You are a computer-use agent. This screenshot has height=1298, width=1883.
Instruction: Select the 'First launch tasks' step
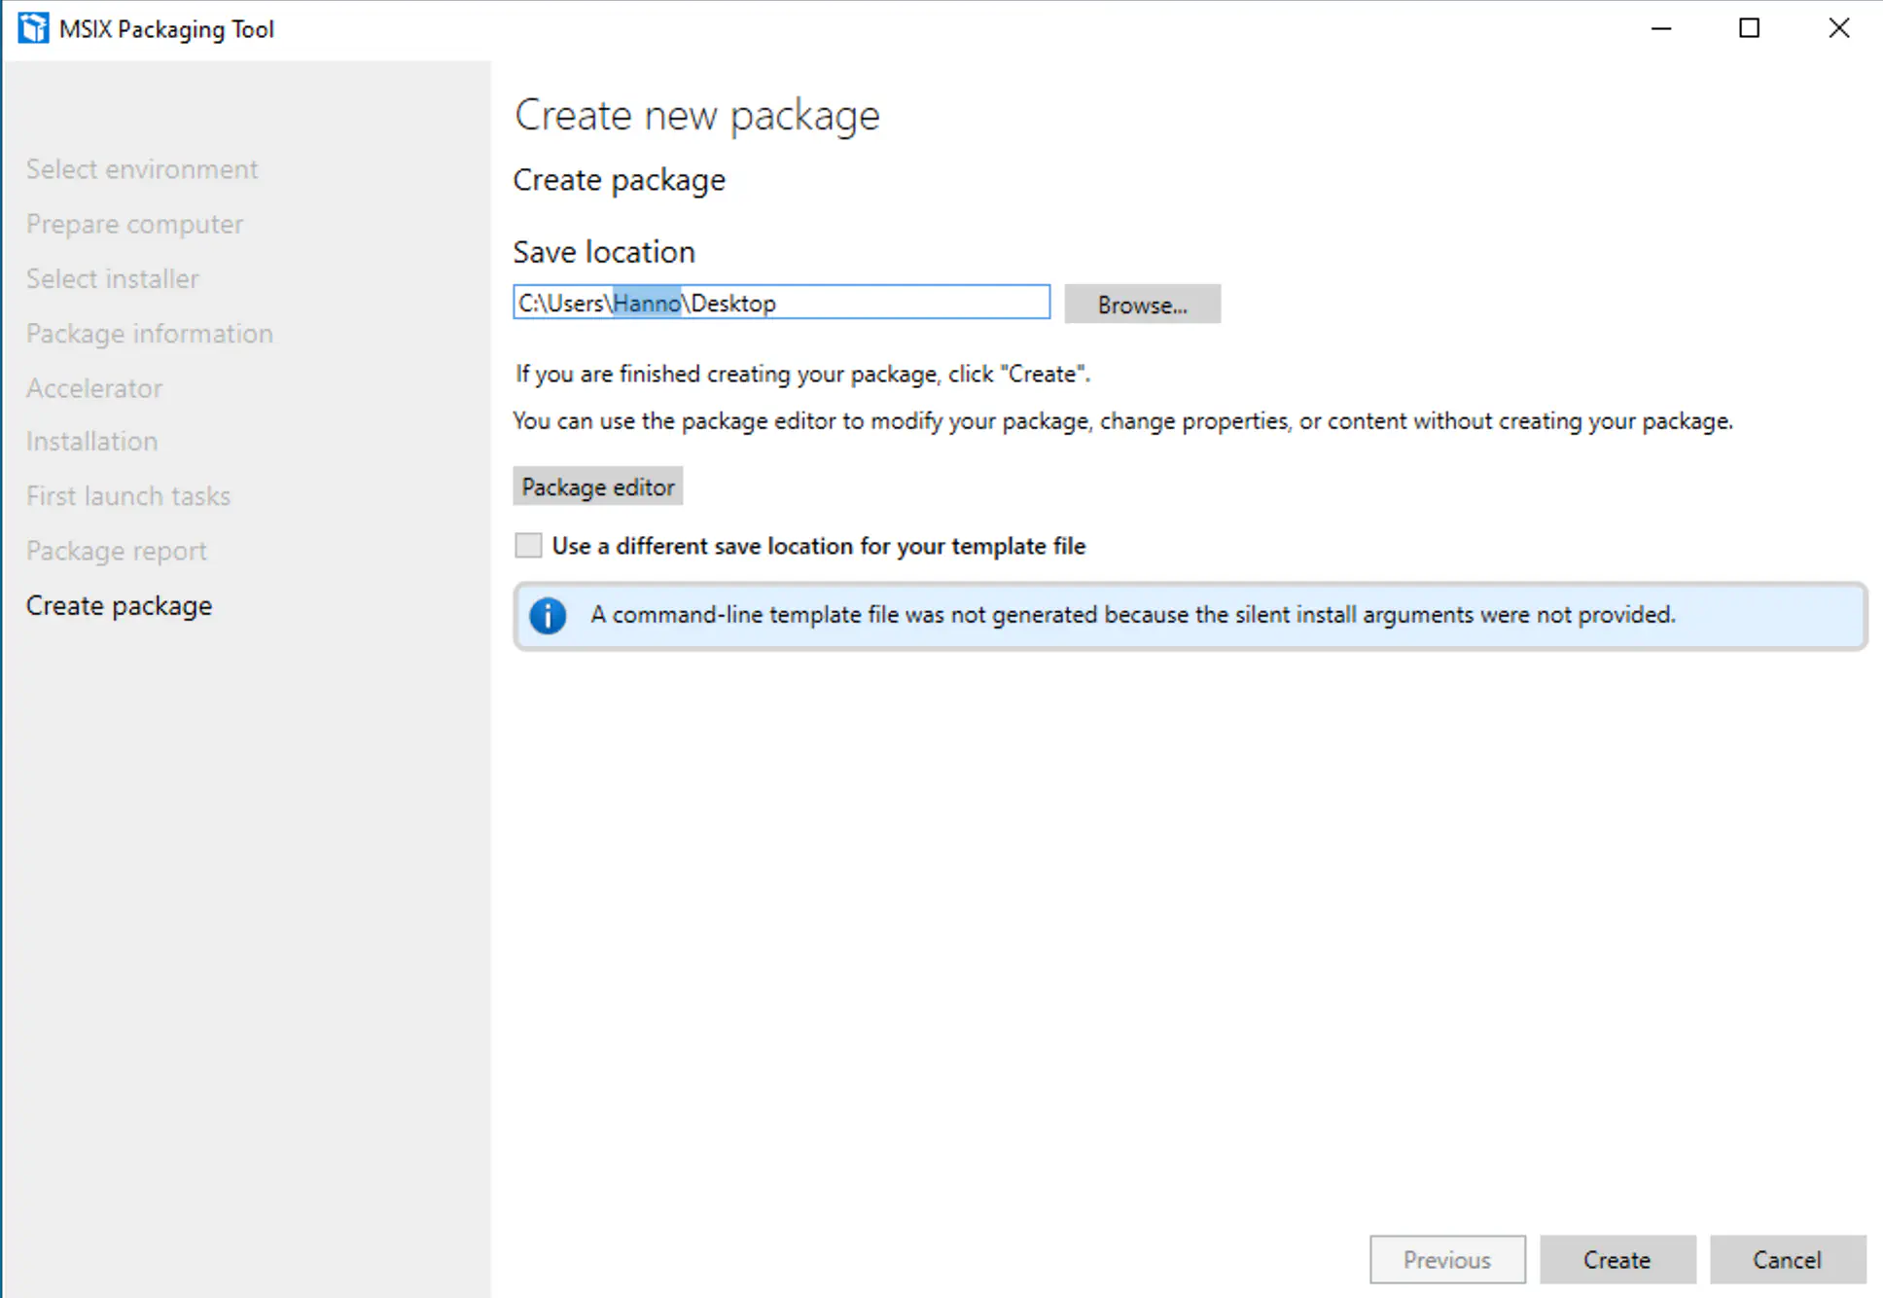pyautogui.click(x=127, y=495)
